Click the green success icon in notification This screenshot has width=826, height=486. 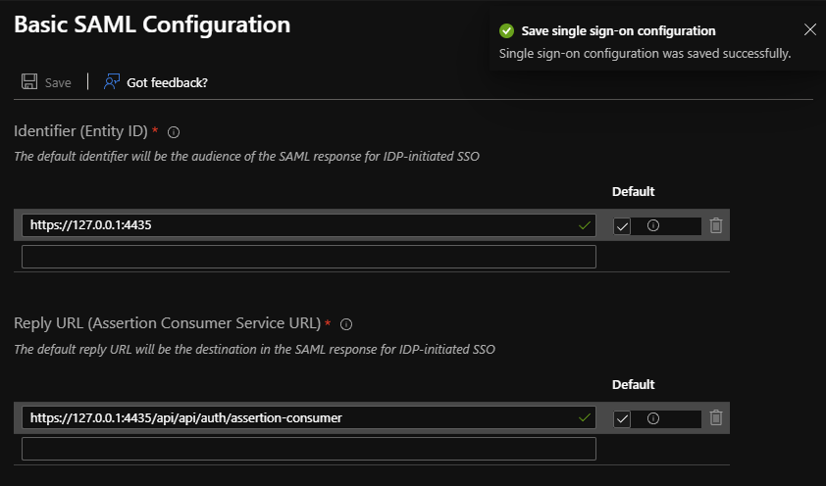point(506,30)
